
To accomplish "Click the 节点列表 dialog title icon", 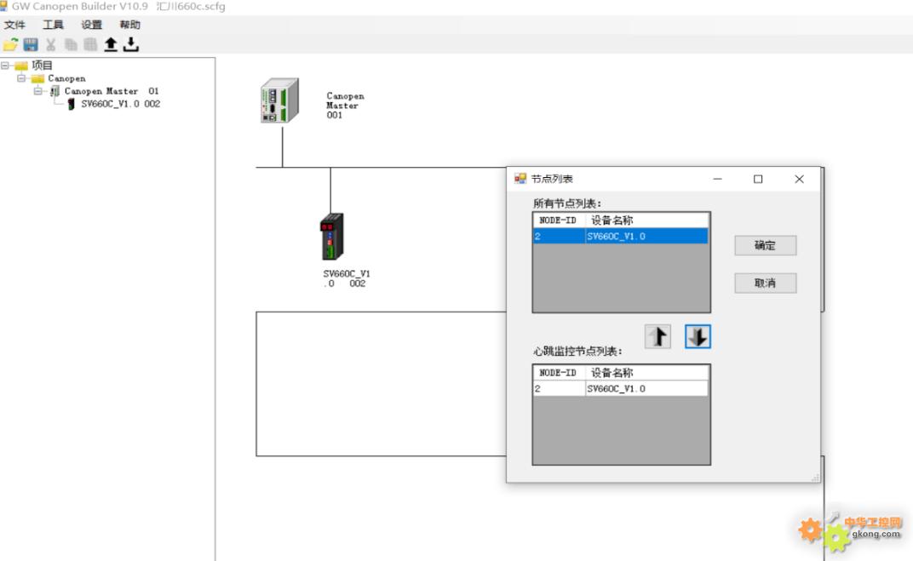I will click(520, 179).
